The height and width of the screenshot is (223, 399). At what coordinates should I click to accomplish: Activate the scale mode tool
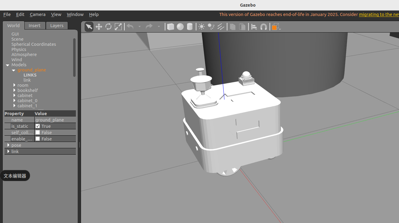(x=118, y=27)
